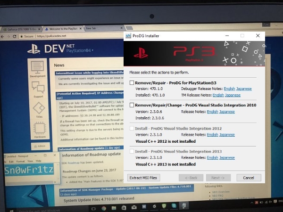The width and height of the screenshot is (283, 212).
Task: Click the Next button in installer
Action: [218, 178]
